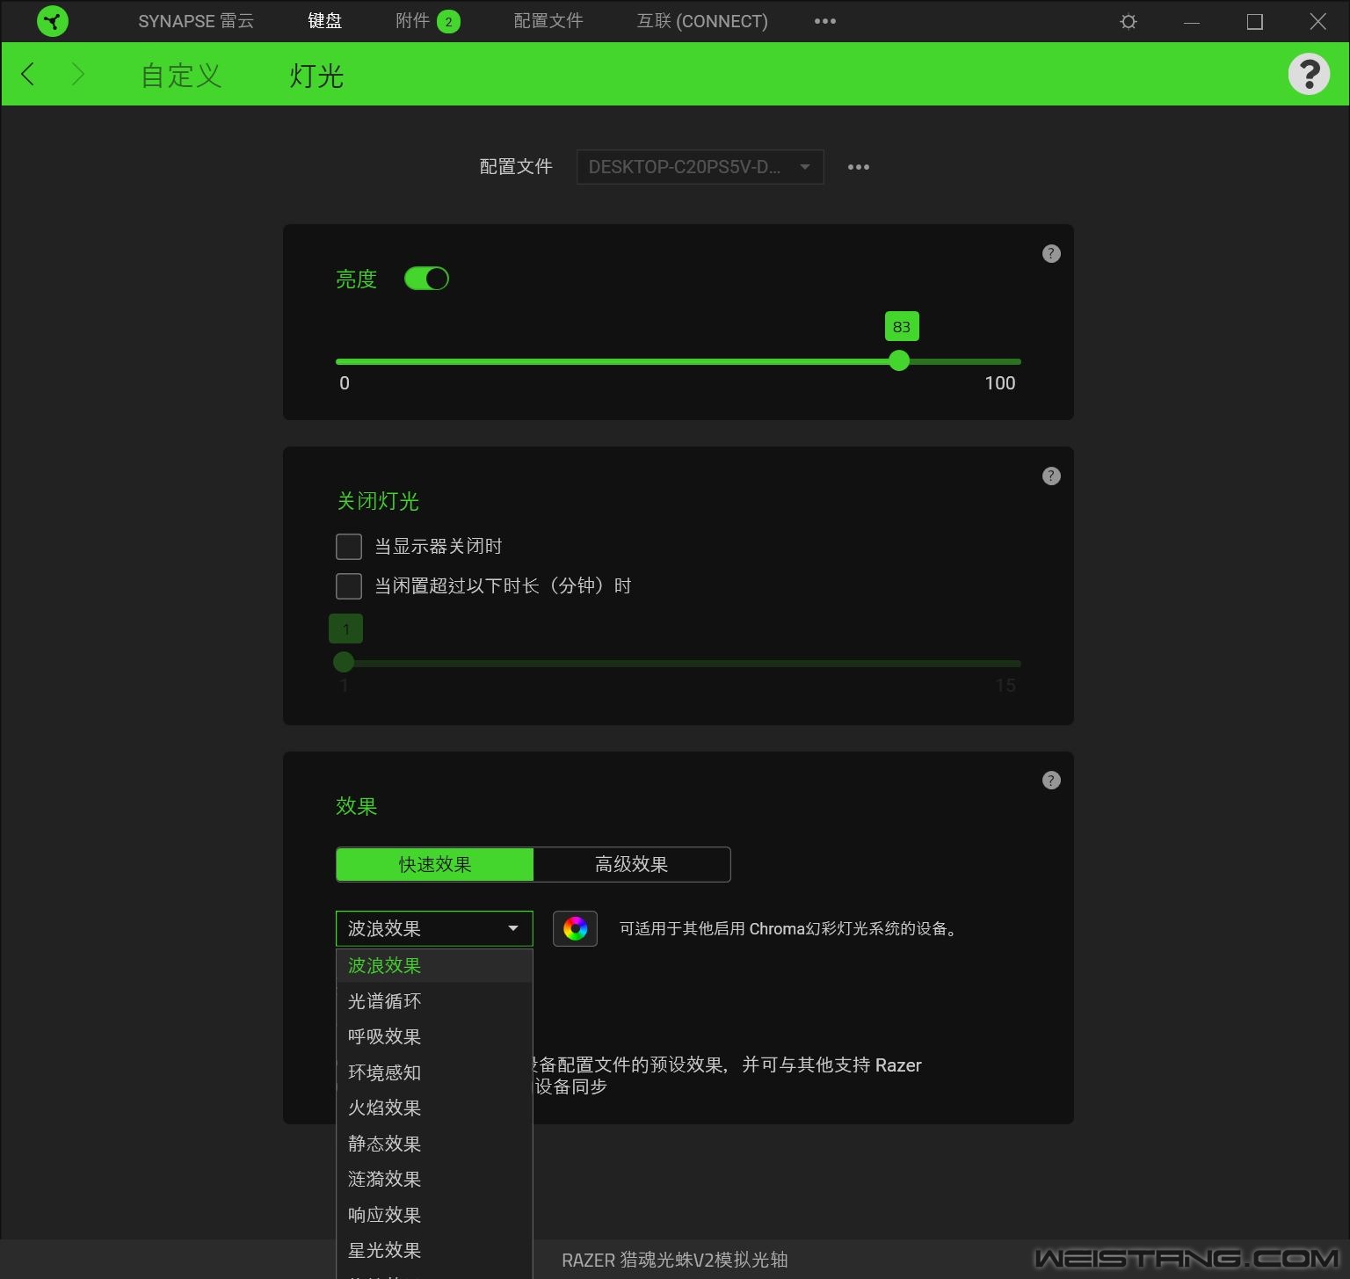Image resolution: width=1350 pixels, height=1279 pixels.
Task: Select 光谱循环 effect option
Action: pyautogui.click(x=434, y=1001)
